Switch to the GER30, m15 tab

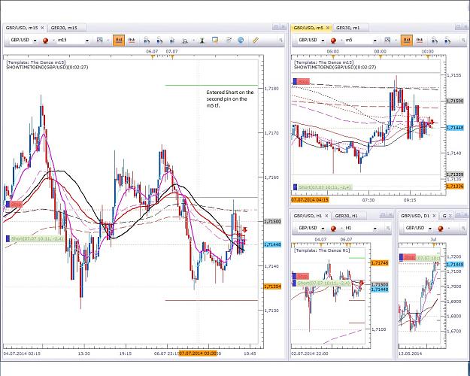[64, 28]
